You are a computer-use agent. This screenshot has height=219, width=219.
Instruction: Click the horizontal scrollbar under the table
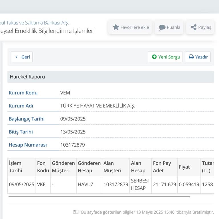pos(99,197)
